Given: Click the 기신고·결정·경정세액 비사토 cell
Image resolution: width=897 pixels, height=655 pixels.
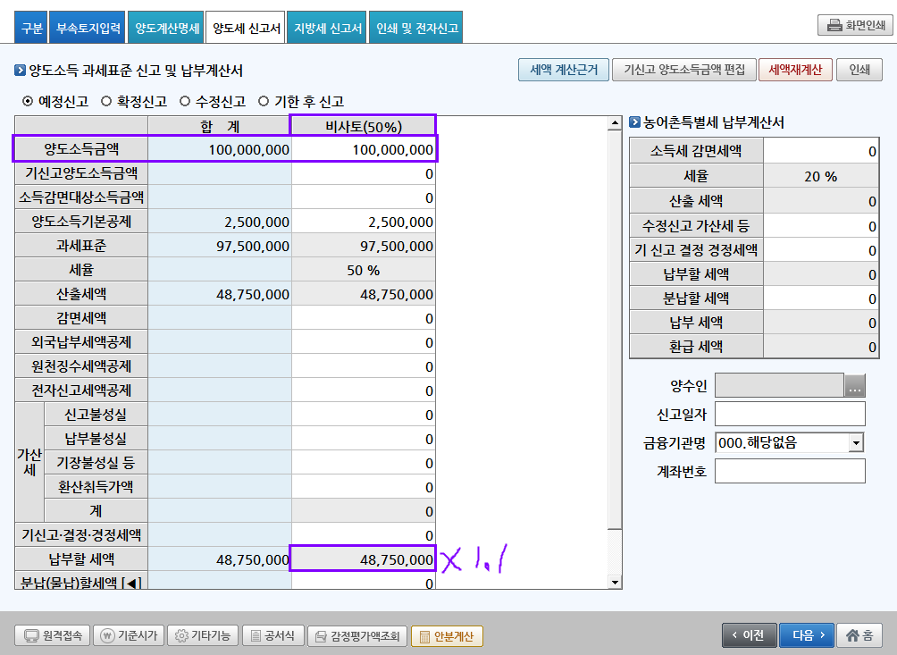Looking at the screenshot, I should (364, 534).
